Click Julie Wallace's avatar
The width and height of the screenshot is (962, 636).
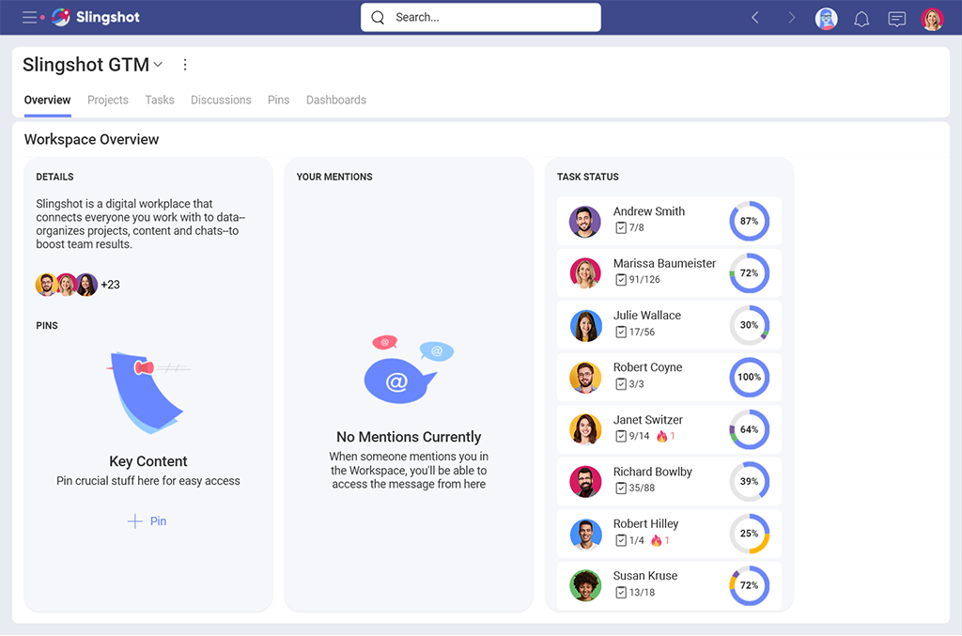(584, 325)
